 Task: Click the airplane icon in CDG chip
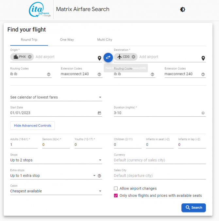pos(120,57)
